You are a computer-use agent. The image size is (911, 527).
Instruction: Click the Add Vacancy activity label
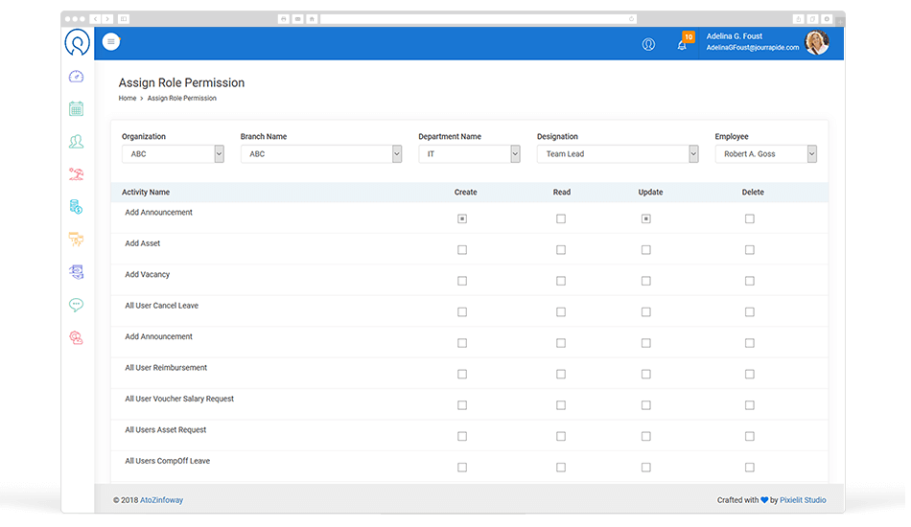[x=148, y=275]
